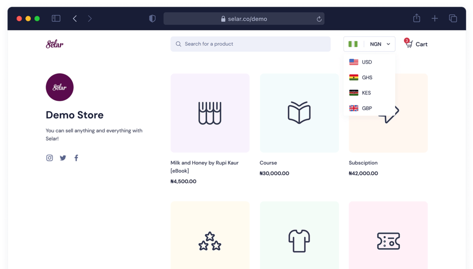This screenshot has height=269, width=473.
Task: Collapse the NGN currency dropdown
Action: tap(369, 44)
